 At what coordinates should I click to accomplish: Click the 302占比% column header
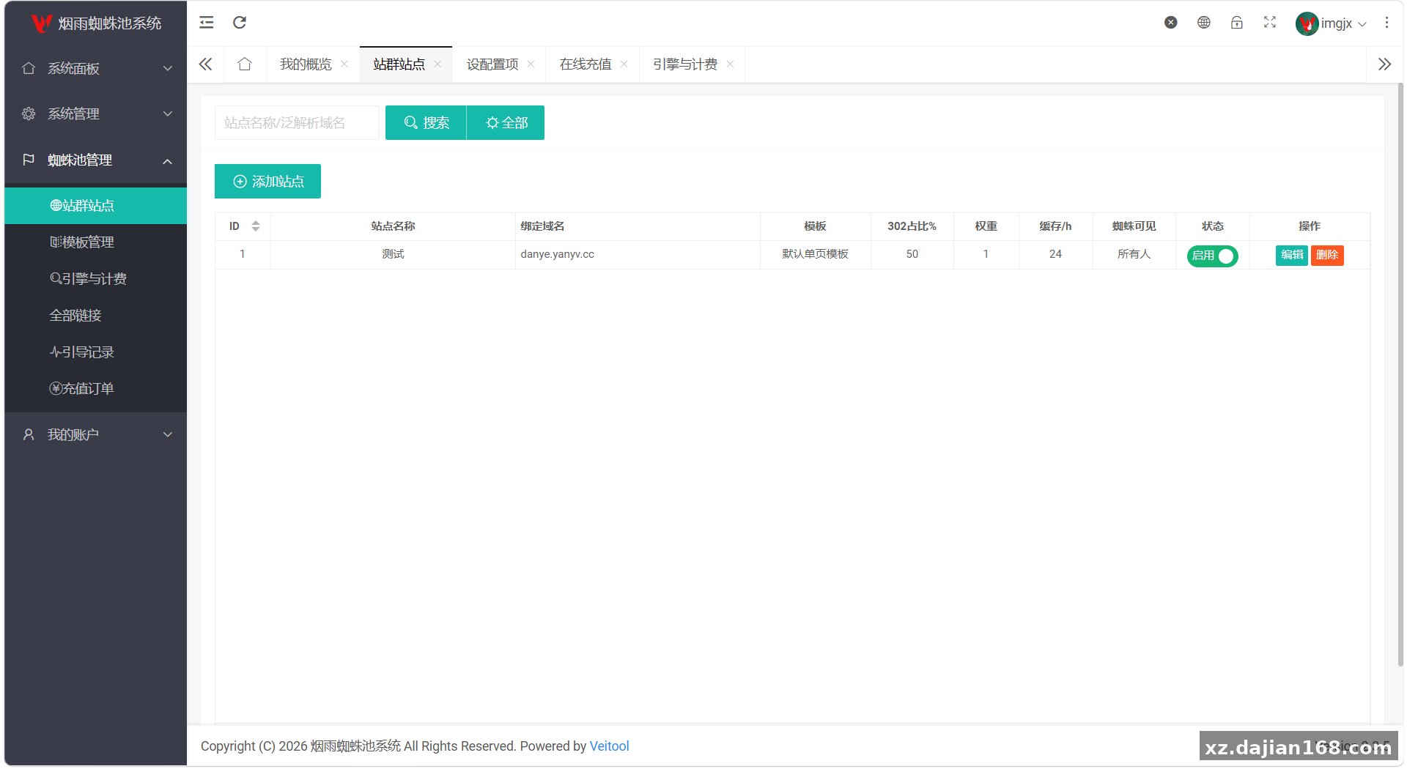pos(912,226)
